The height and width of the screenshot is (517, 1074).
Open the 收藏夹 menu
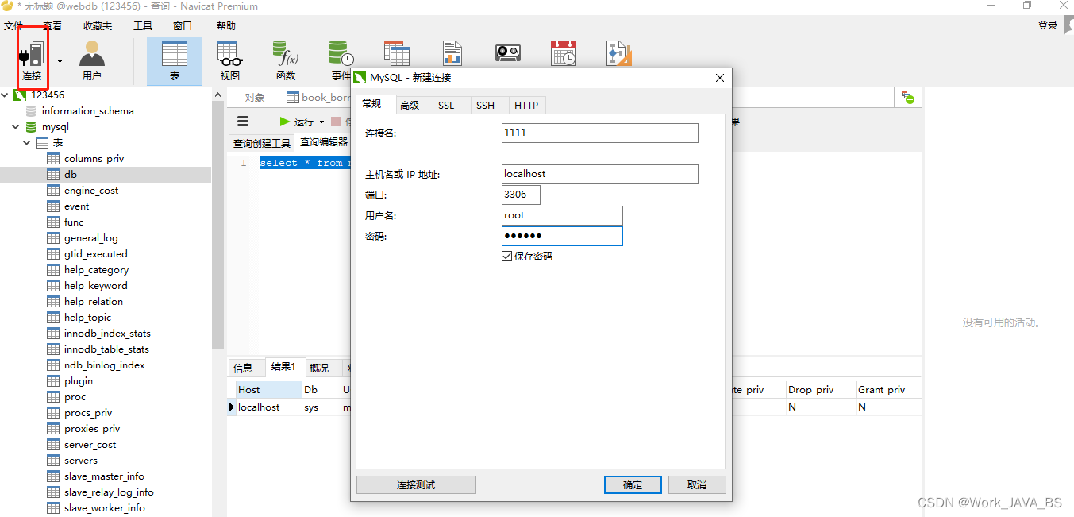[98, 26]
